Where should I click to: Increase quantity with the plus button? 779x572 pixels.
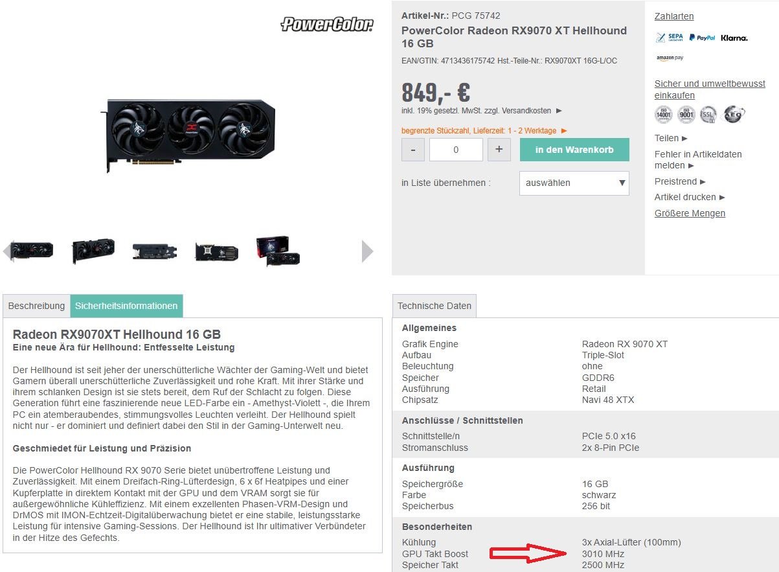499,150
